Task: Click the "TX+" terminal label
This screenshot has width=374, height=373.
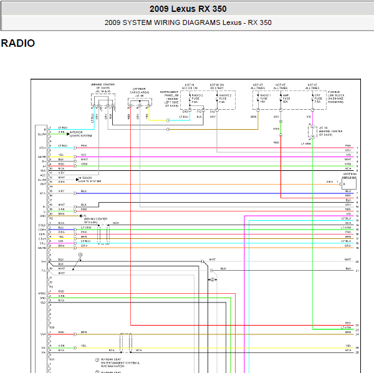Action: 44,262
